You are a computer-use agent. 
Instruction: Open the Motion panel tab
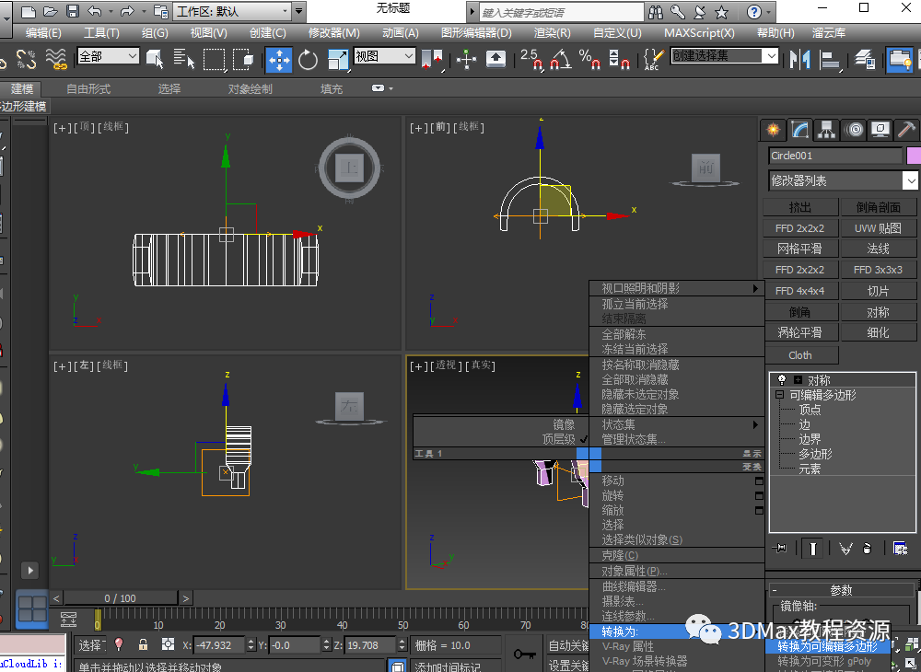pos(854,130)
